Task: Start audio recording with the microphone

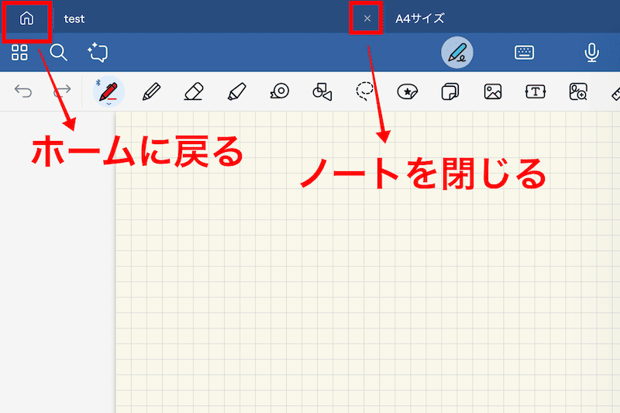Action: point(591,53)
